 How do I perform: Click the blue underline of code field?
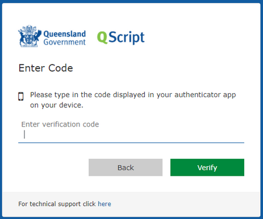(131, 143)
